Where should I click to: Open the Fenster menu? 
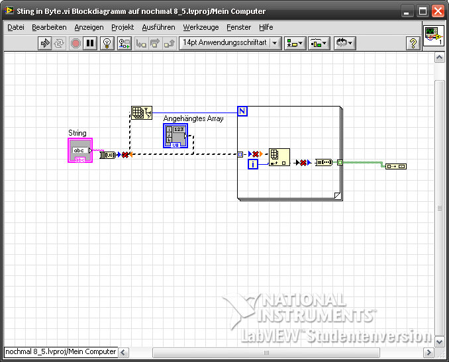click(239, 27)
